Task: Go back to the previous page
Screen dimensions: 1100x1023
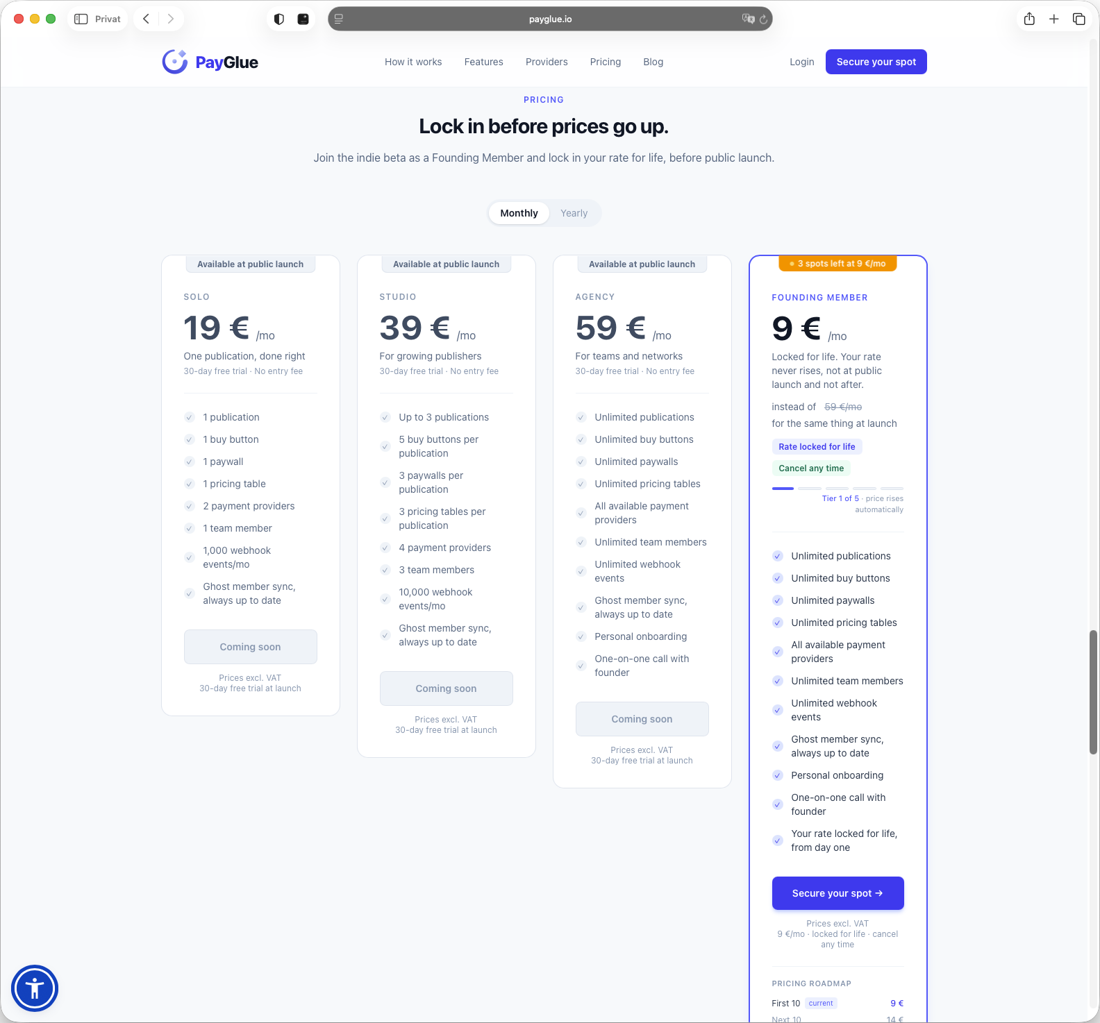Action: (x=146, y=19)
